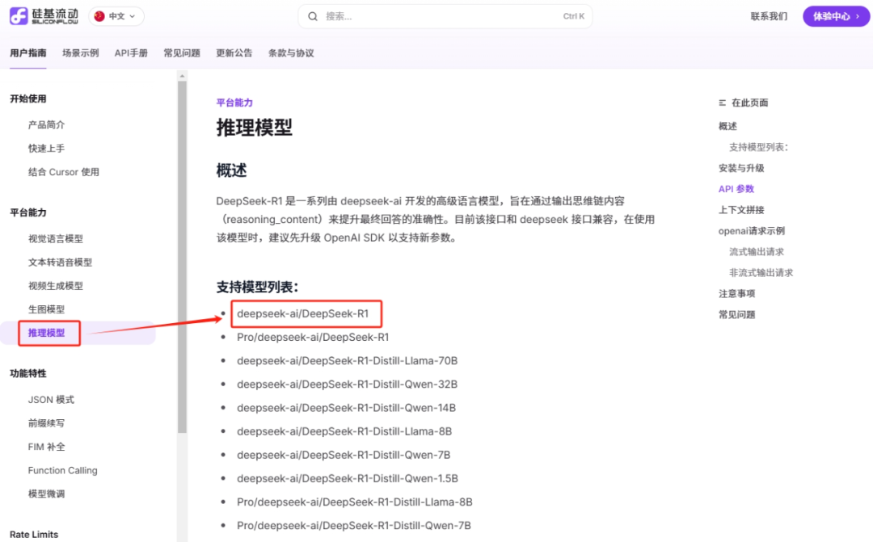The image size is (873, 542).
Task: Open 前缀续写 in the sidebar
Action: 47,423
